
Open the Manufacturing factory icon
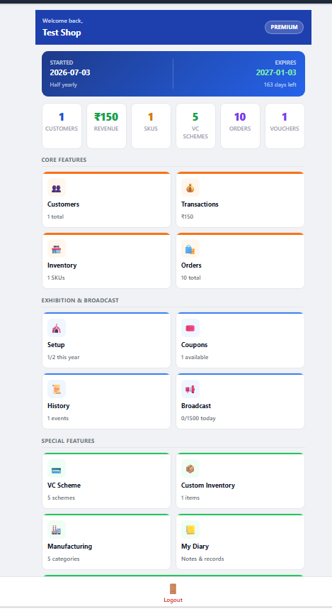[57, 530]
